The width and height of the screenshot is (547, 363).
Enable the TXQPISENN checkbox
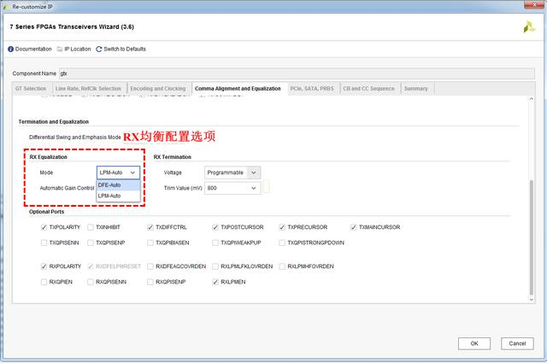[x=44, y=243]
